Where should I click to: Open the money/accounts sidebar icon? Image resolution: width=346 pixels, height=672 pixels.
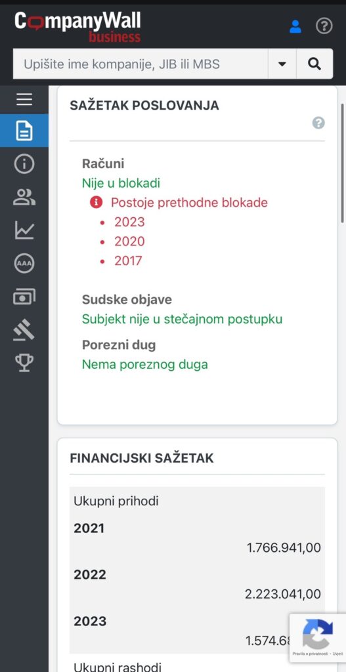24,297
